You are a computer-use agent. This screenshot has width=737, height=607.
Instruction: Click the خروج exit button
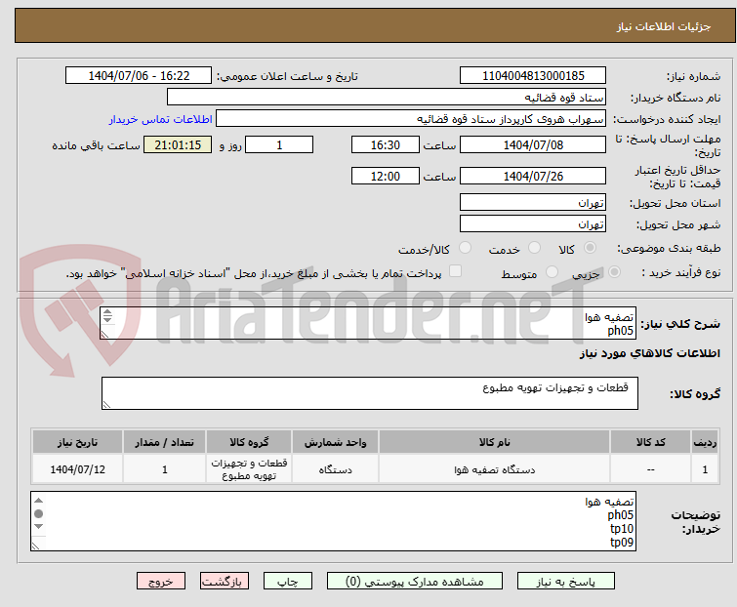[x=161, y=582]
